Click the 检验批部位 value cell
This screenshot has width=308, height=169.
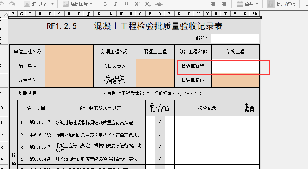(235, 80)
